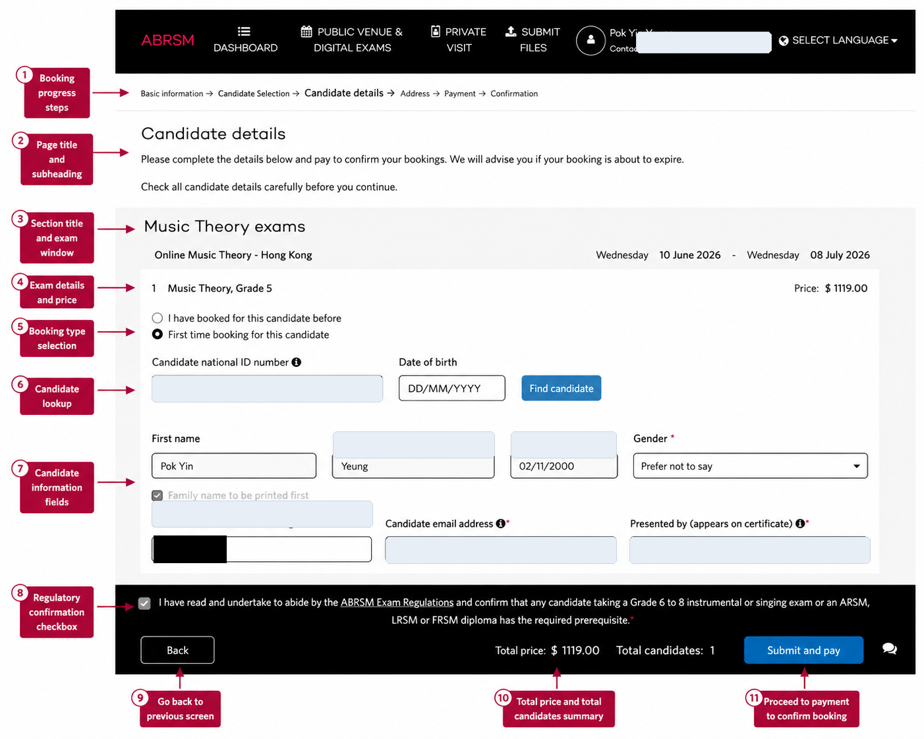Image resolution: width=924 pixels, height=739 pixels.
Task: Click the Submit and pay button
Action: (803, 650)
